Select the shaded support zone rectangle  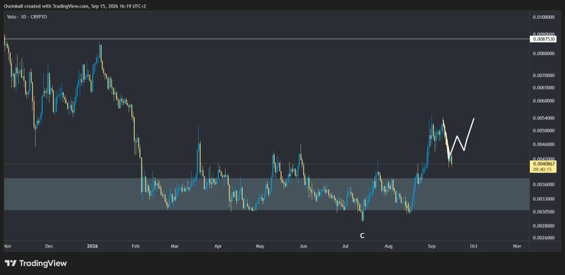pos(267,194)
